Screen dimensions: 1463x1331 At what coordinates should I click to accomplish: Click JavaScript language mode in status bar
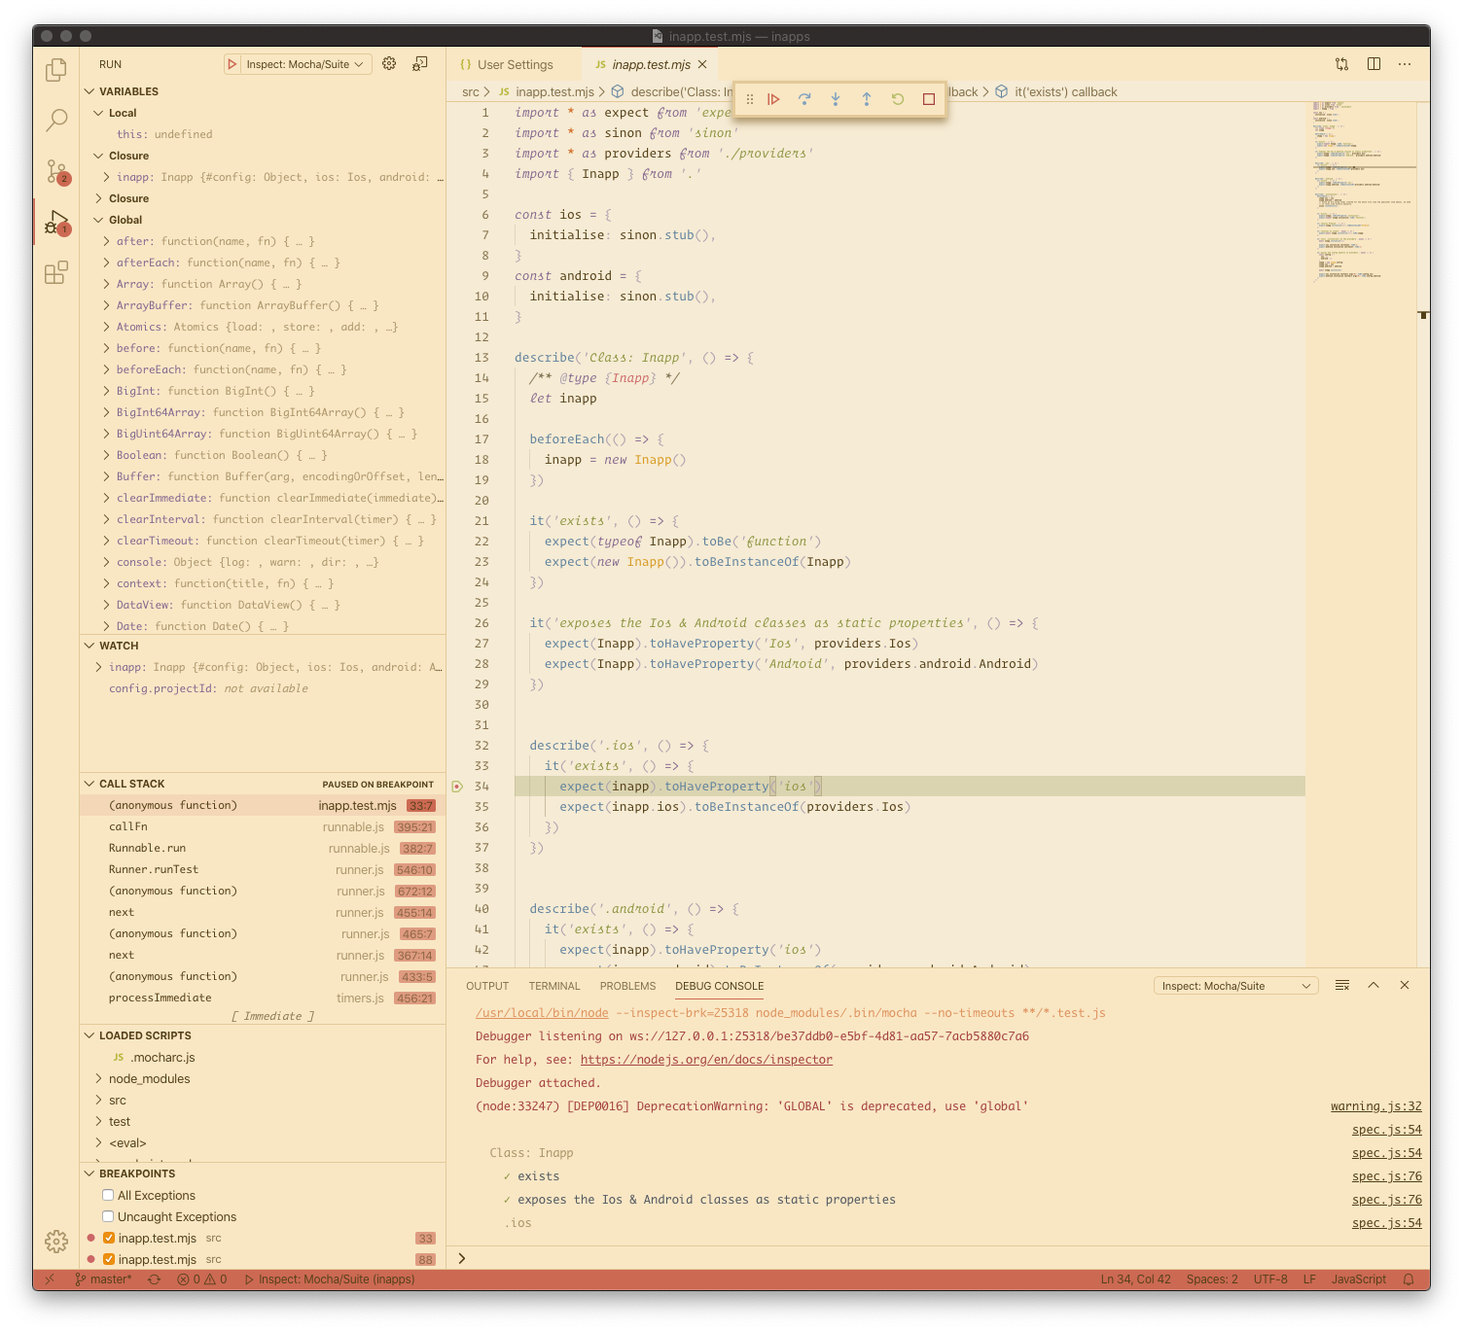pyautogui.click(x=1358, y=1279)
